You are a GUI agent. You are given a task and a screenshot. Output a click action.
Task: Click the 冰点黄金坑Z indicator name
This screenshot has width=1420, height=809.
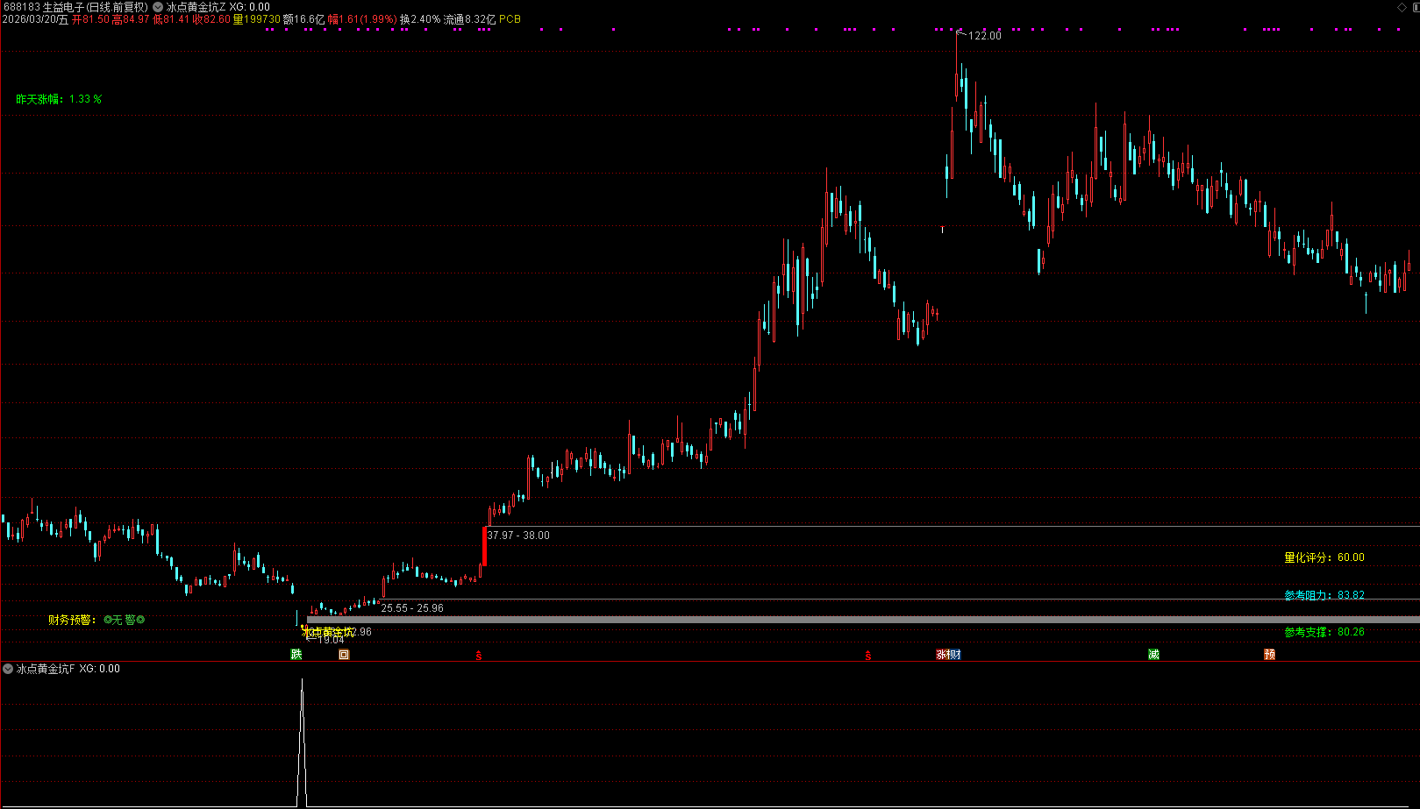[196, 7]
